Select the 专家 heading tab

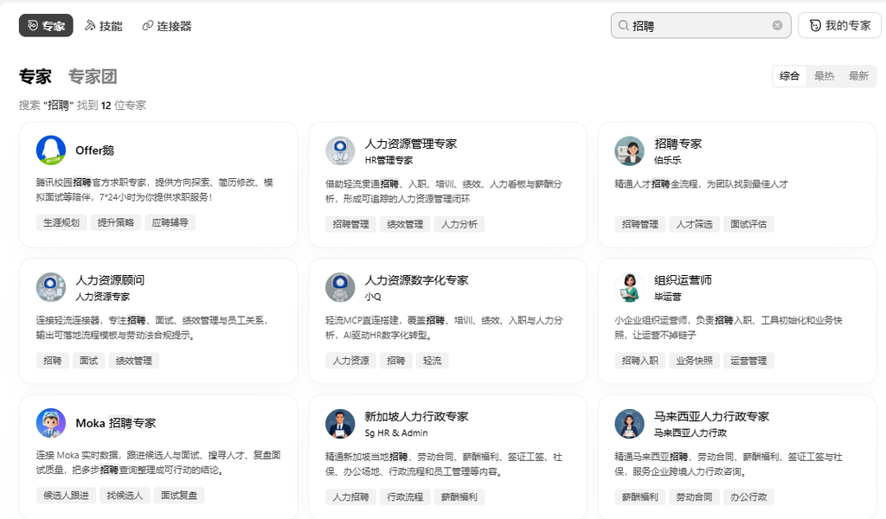35,76
